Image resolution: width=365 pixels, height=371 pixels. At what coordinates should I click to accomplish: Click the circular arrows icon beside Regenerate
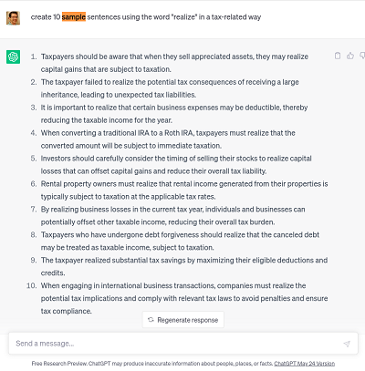click(x=151, y=320)
